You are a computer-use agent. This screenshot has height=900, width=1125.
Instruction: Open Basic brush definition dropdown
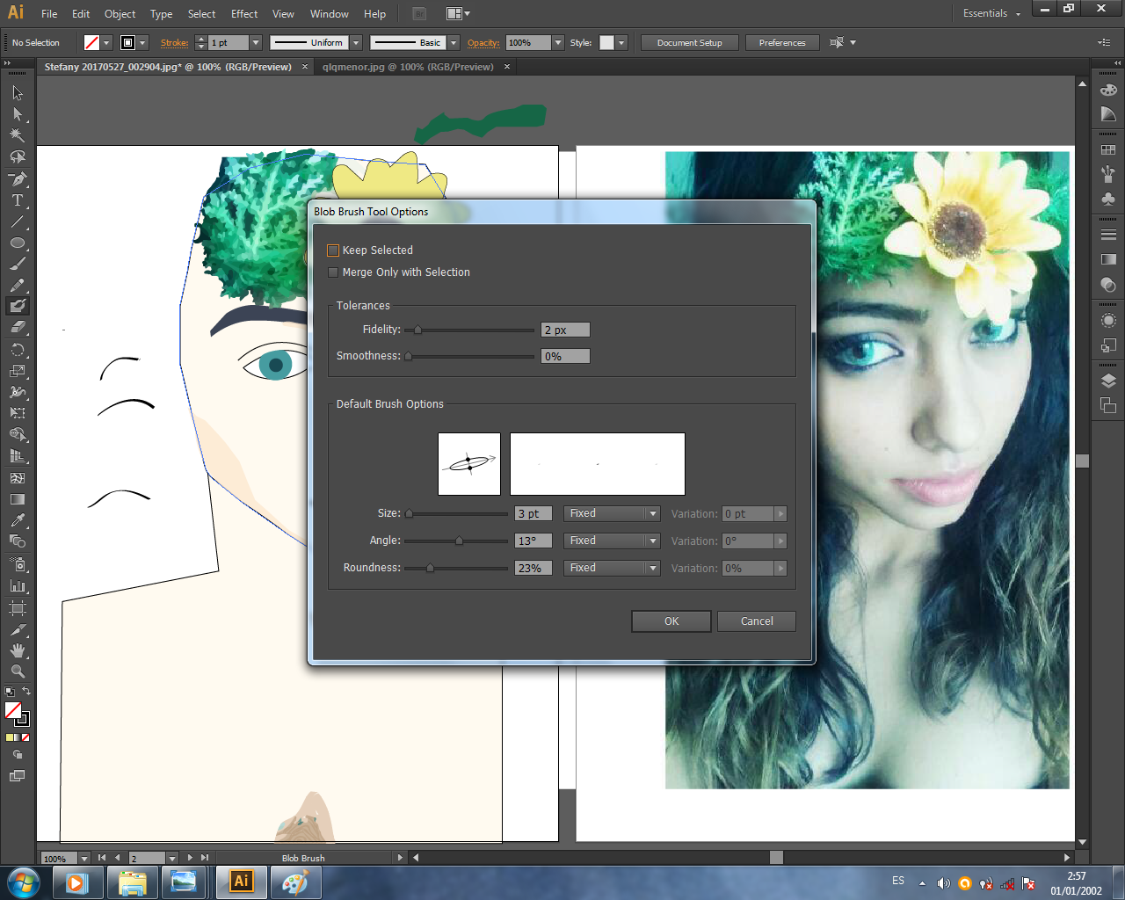(x=454, y=42)
